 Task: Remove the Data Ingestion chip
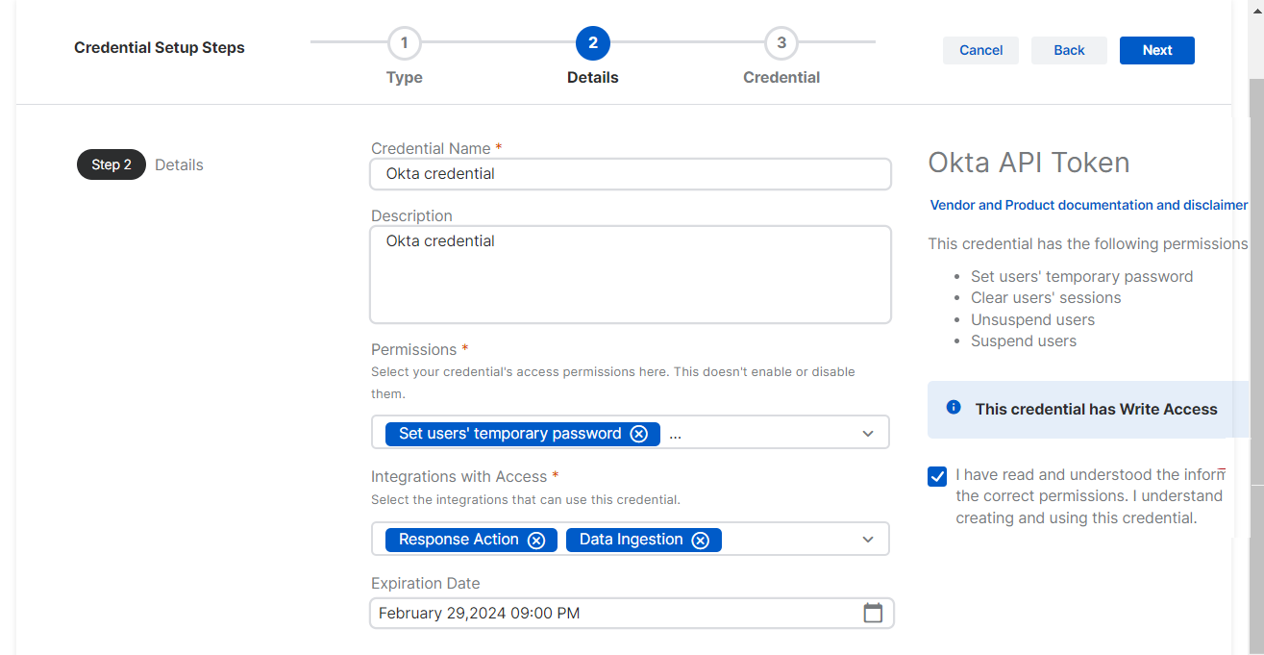[x=701, y=541]
